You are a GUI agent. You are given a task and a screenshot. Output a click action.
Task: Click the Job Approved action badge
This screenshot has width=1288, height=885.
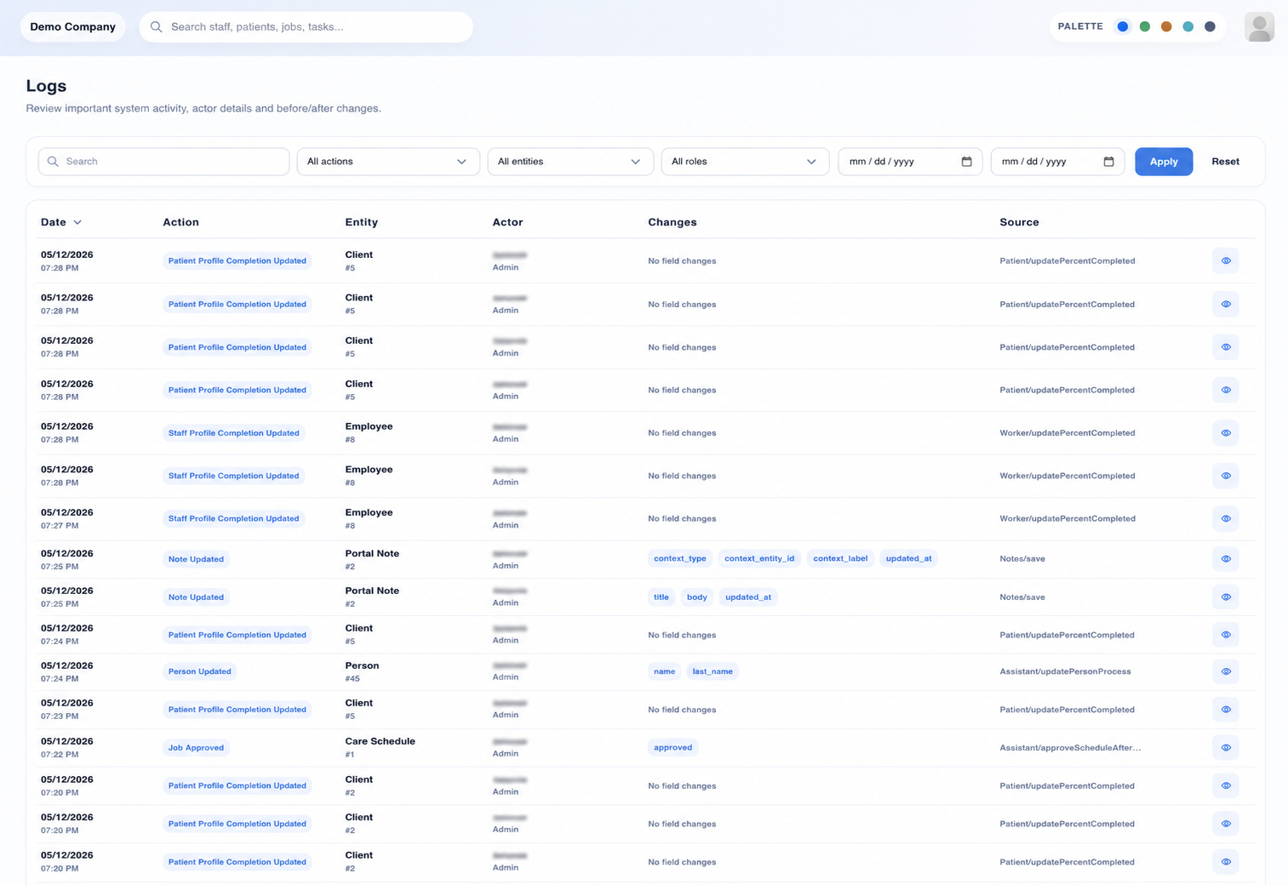[x=196, y=748]
